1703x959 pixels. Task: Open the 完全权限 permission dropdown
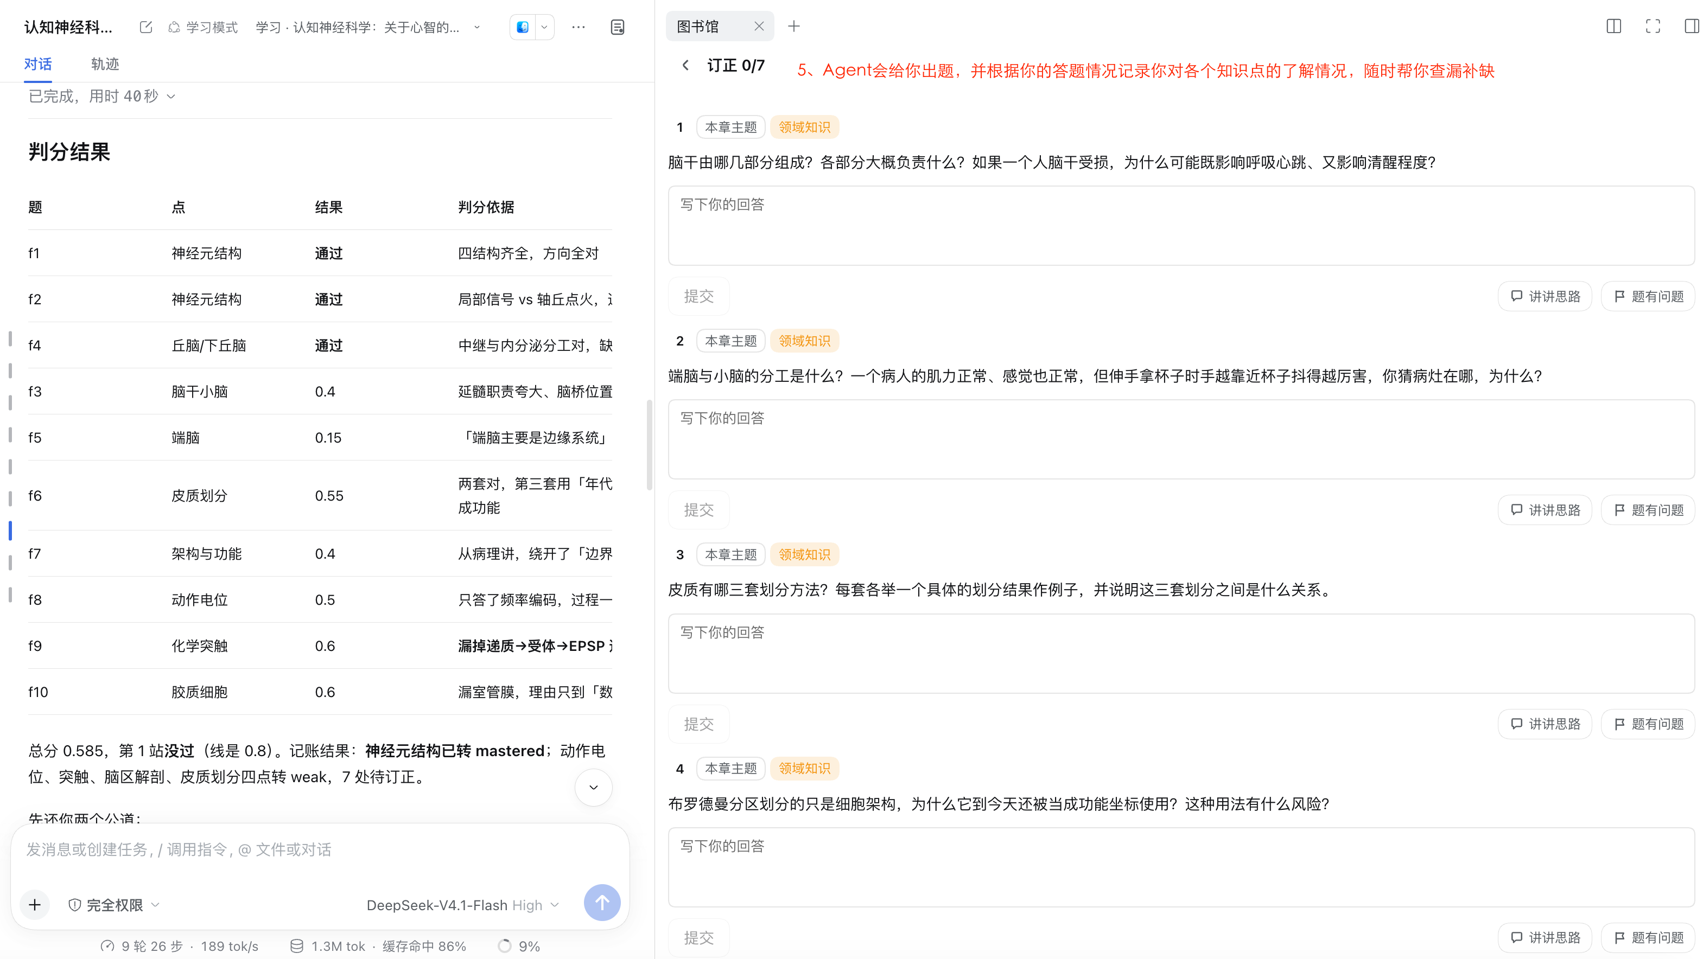pos(114,905)
